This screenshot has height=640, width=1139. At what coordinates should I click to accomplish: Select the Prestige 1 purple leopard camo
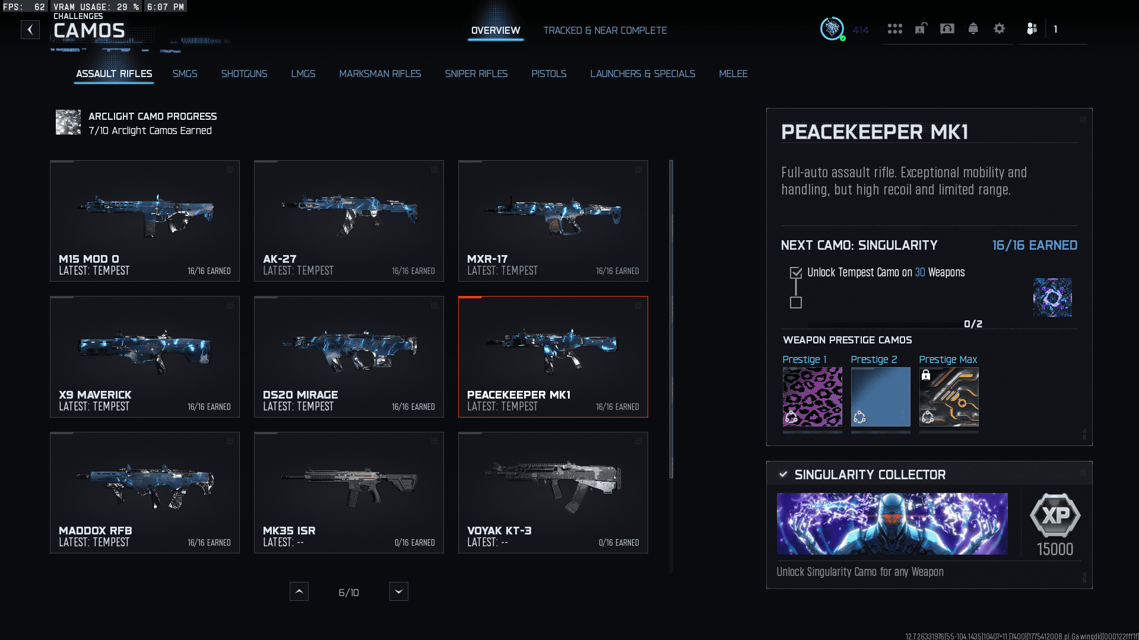tap(812, 397)
